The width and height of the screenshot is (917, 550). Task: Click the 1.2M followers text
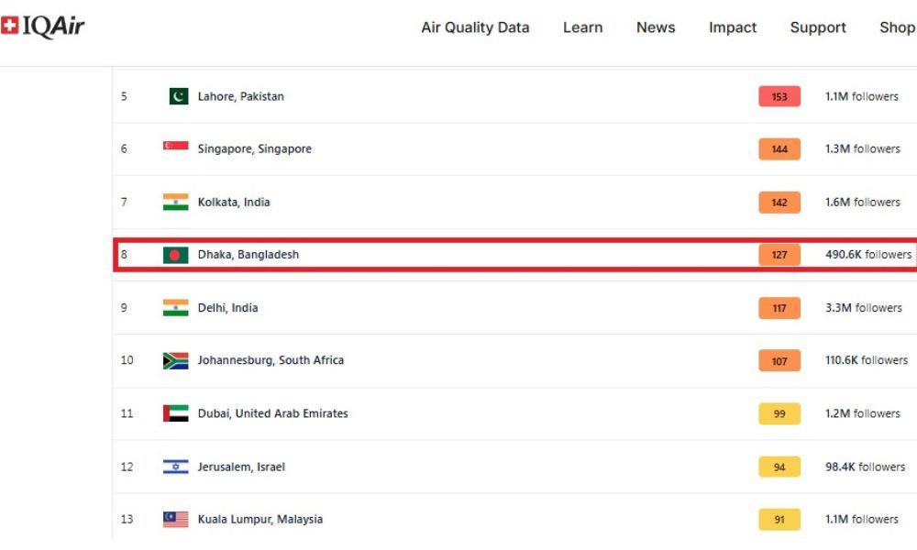tap(863, 413)
